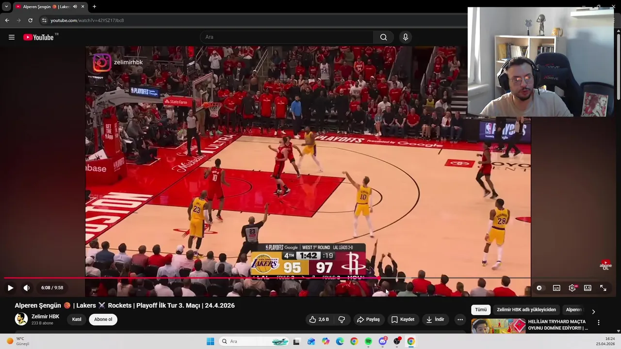Go back with browser back arrow
The height and width of the screenshot is (349, 621).
click(7, 20)
